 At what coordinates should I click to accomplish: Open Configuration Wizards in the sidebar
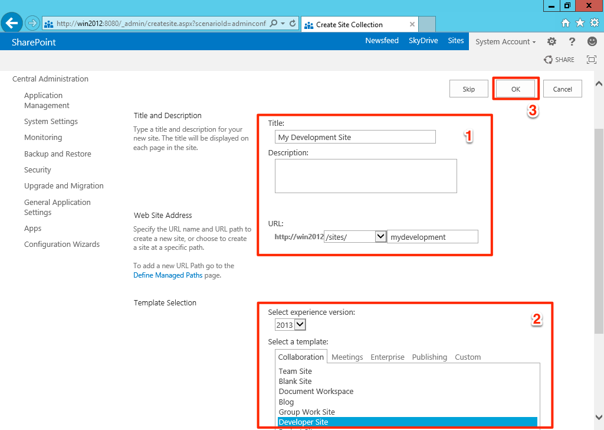pos(61,244)
